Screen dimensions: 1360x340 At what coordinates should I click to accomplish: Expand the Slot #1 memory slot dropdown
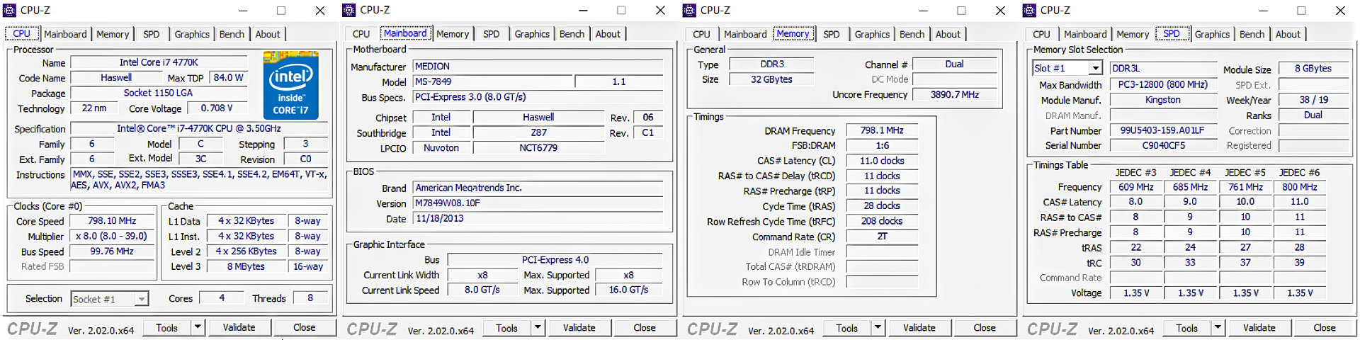pyautogui.click(x=1095, y=68)
